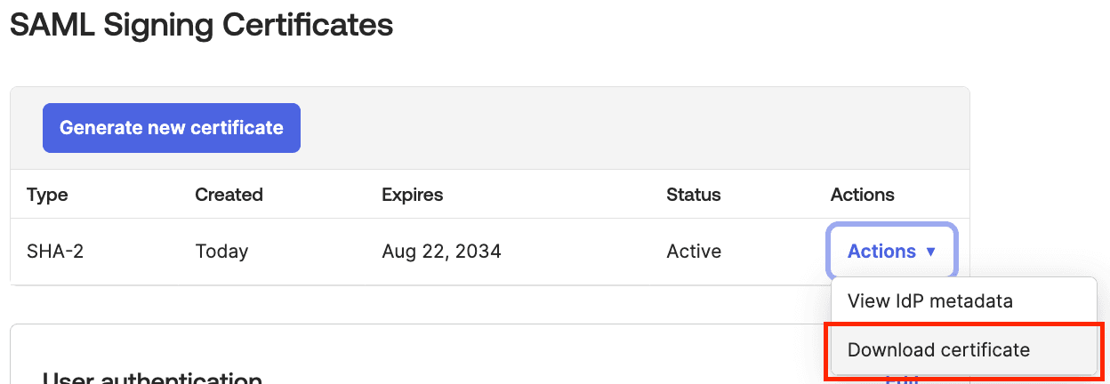Select the Expires column header
This screenshot has width=1110, height=384.
412,195
